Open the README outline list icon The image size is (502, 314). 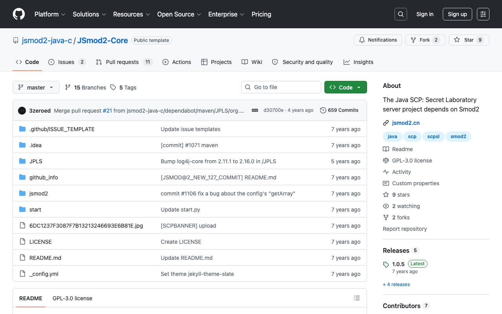pos(357,298)
